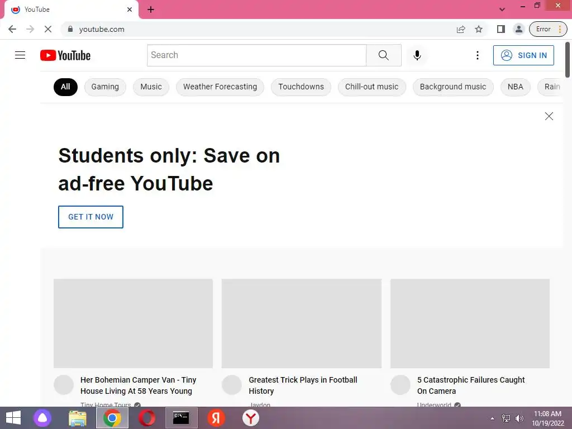The width and height of the screenshot is (572, 429).
Task: Click the page vertical scrollbar
Action: coord(568,60)
